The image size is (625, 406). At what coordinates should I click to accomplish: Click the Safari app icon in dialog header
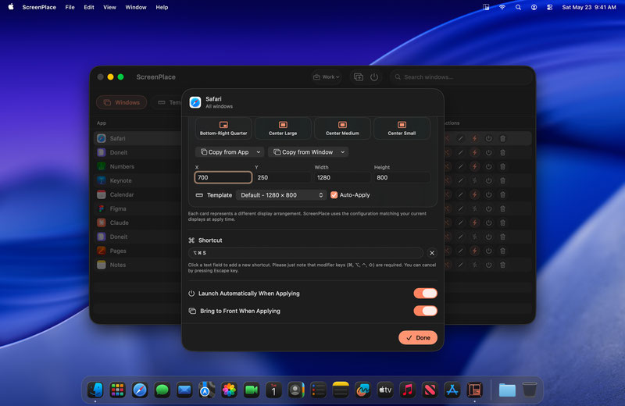[x=195, y=102]
